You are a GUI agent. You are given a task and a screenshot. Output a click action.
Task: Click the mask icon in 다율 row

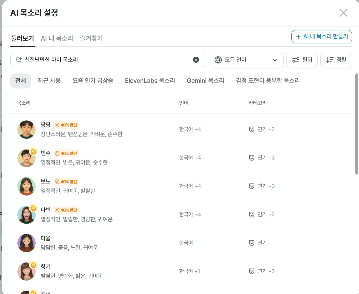click(251, 243)
